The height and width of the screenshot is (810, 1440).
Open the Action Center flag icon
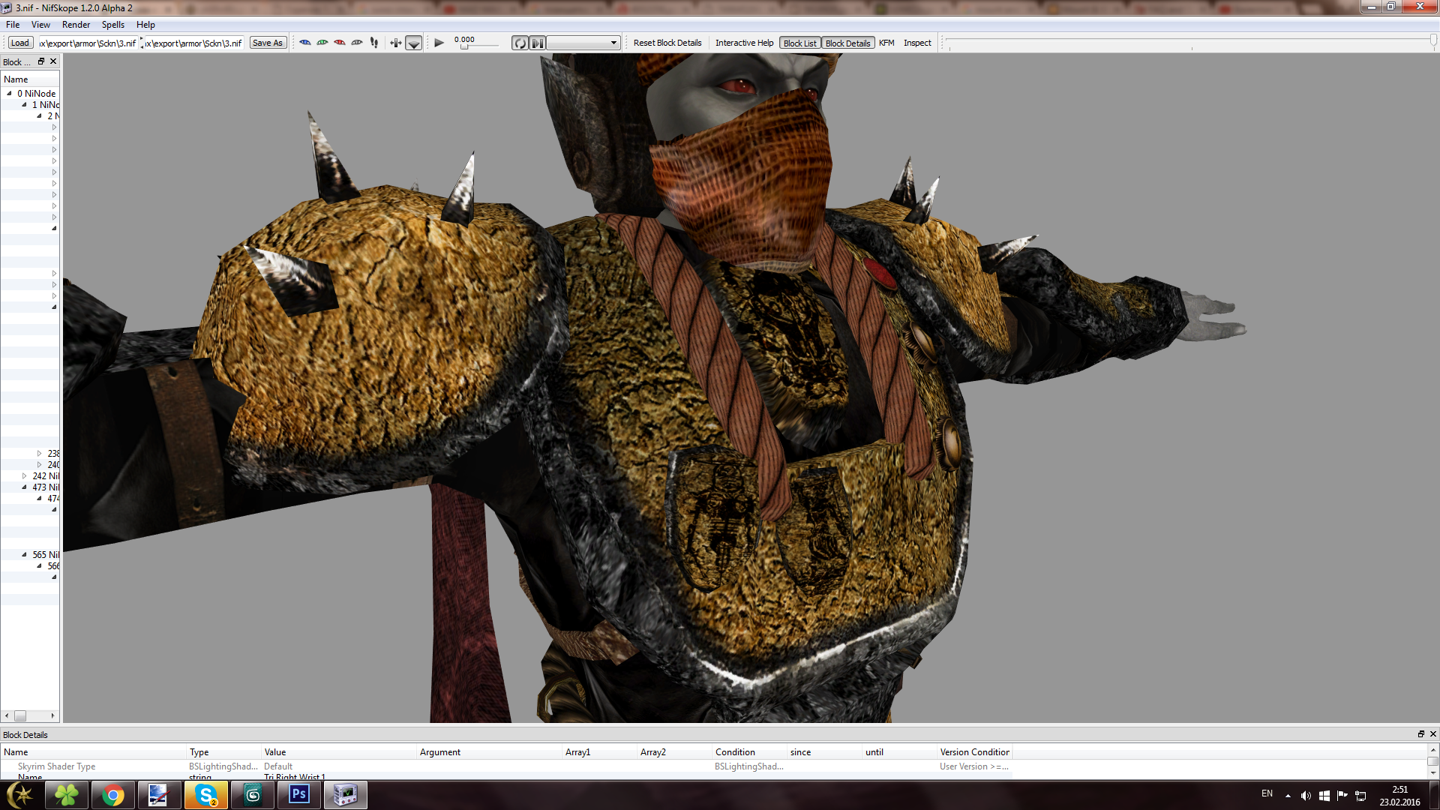point(1342,796)
